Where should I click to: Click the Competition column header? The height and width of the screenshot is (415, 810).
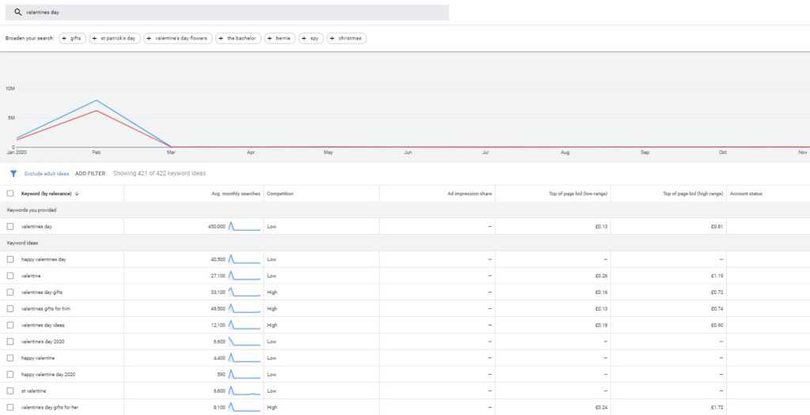280,194
